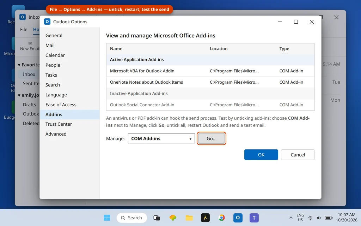Select Calendar options category
361x226 pixels.
[69, 55]
